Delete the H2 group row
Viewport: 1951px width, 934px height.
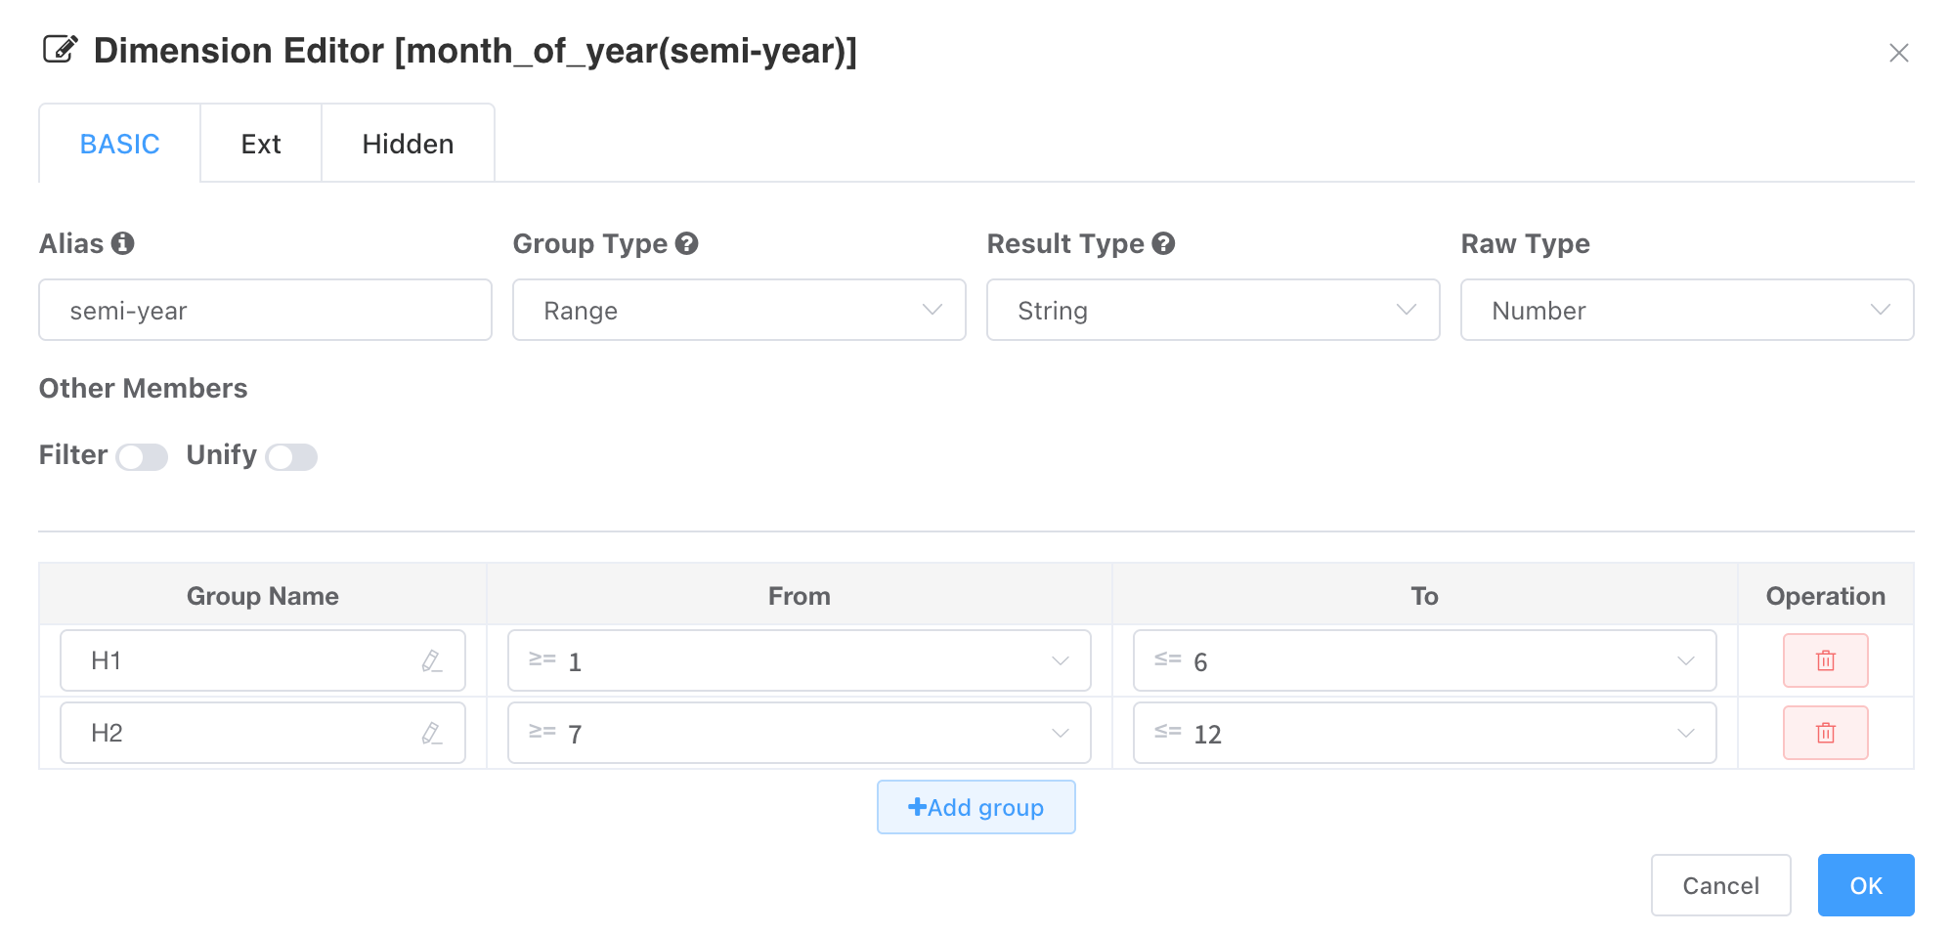click(x=1825, y=733)
